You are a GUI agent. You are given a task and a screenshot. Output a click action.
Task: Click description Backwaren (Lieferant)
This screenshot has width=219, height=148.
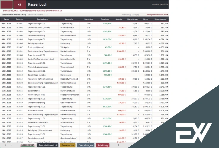tap(38, 122)
